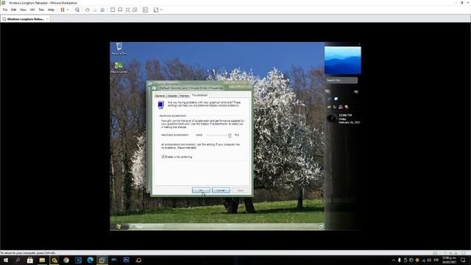Click the Hardware acceleration slider thumb

pos(230,135)
